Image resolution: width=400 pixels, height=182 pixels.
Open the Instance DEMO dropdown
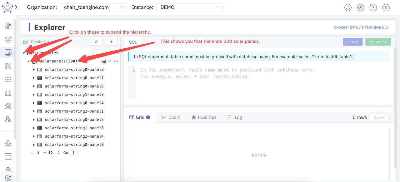(189, 7)
